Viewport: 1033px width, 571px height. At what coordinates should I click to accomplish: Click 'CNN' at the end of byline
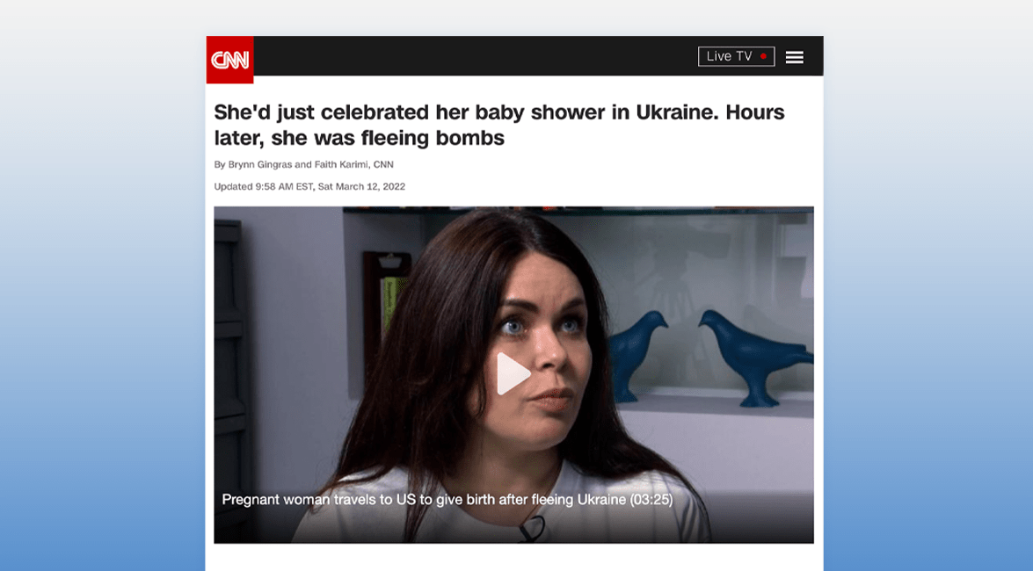(x=383, y=164)
